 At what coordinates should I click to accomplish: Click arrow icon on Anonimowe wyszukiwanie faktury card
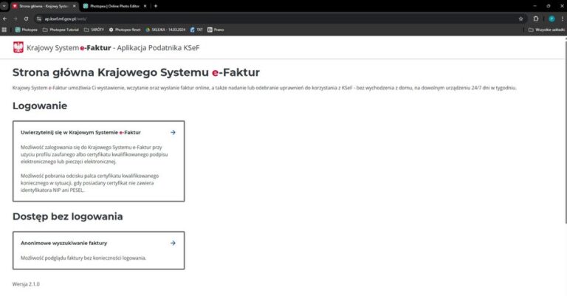point(173,242)
